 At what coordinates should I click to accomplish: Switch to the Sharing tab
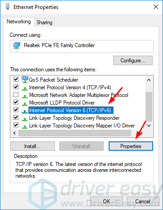click(x=44, y=22)
